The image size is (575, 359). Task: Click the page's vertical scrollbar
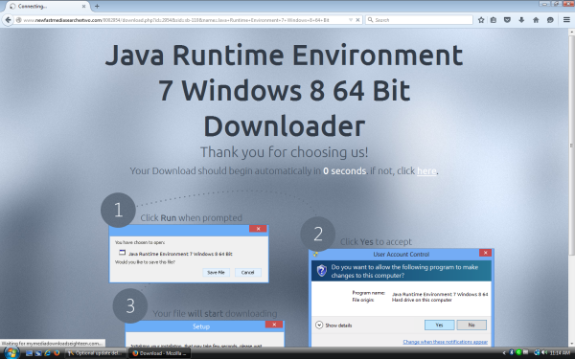point(571,146)
